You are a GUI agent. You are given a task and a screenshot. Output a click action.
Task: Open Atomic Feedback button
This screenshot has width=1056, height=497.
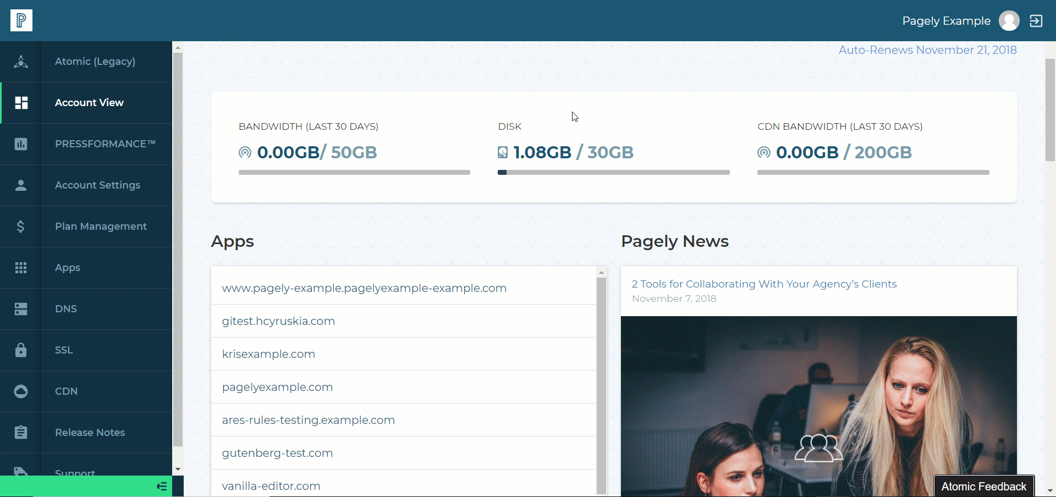tap(984, 487)
